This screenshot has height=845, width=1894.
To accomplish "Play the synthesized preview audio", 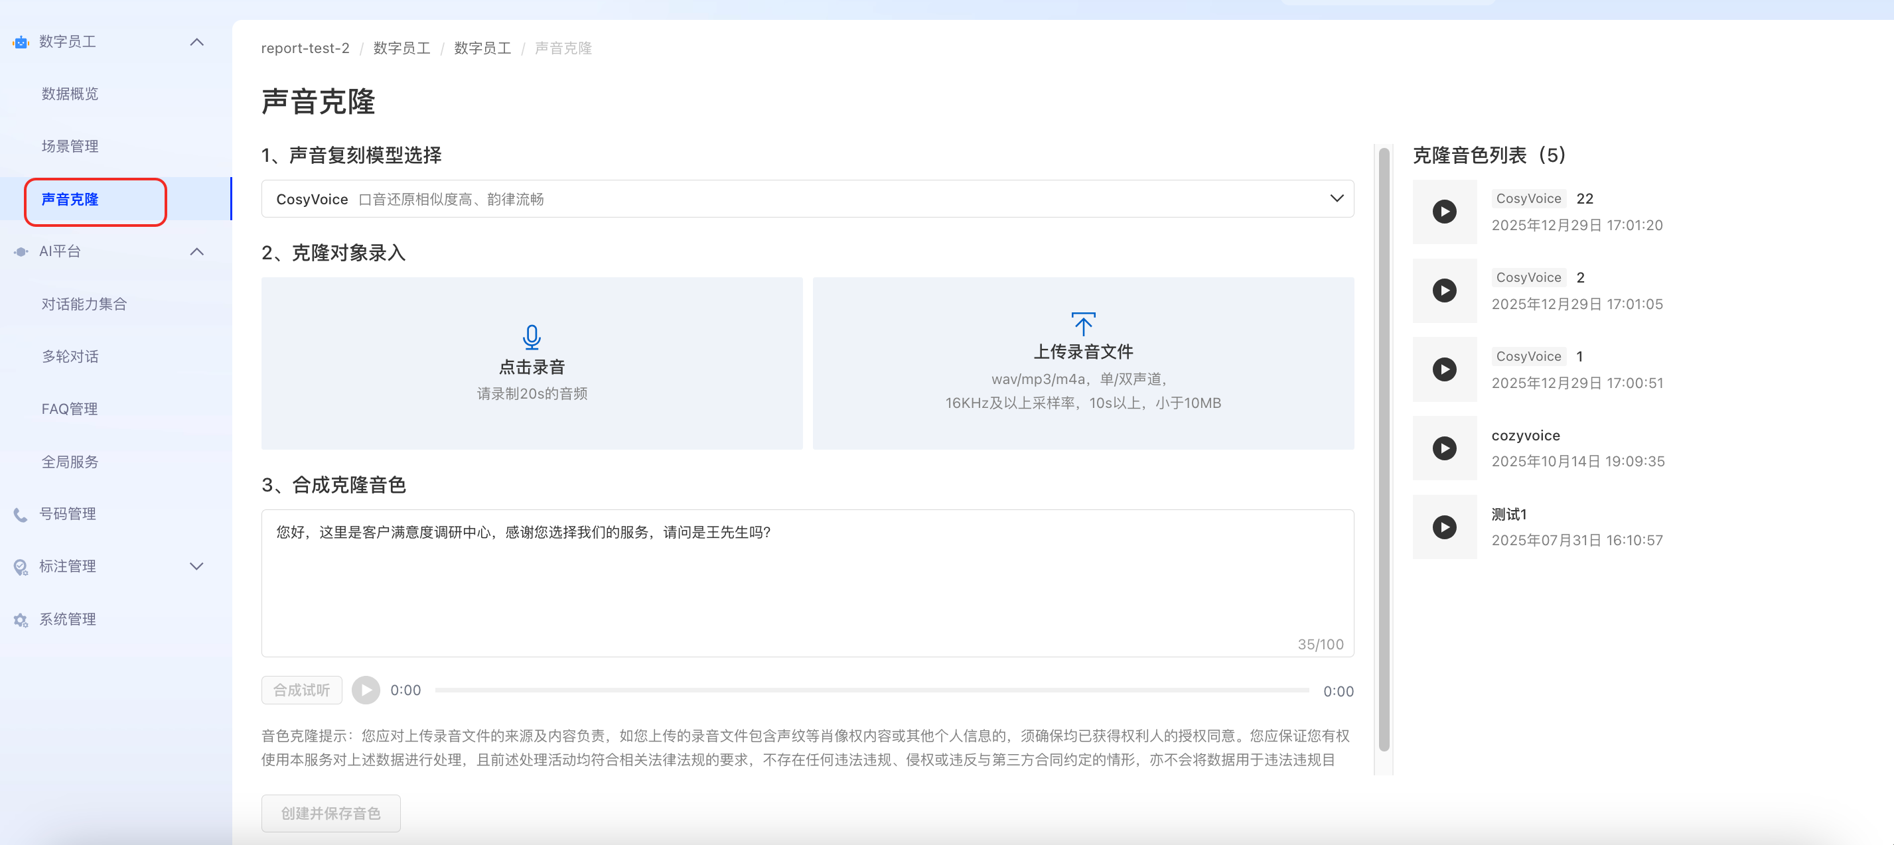I will [x=366, y=690].
